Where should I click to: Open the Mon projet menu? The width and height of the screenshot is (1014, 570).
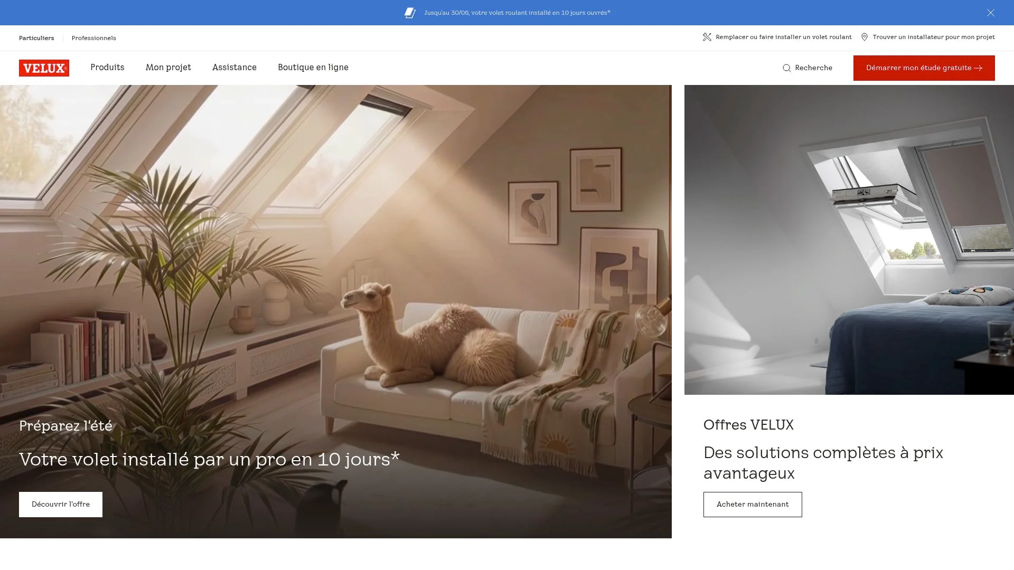point(168,68)
